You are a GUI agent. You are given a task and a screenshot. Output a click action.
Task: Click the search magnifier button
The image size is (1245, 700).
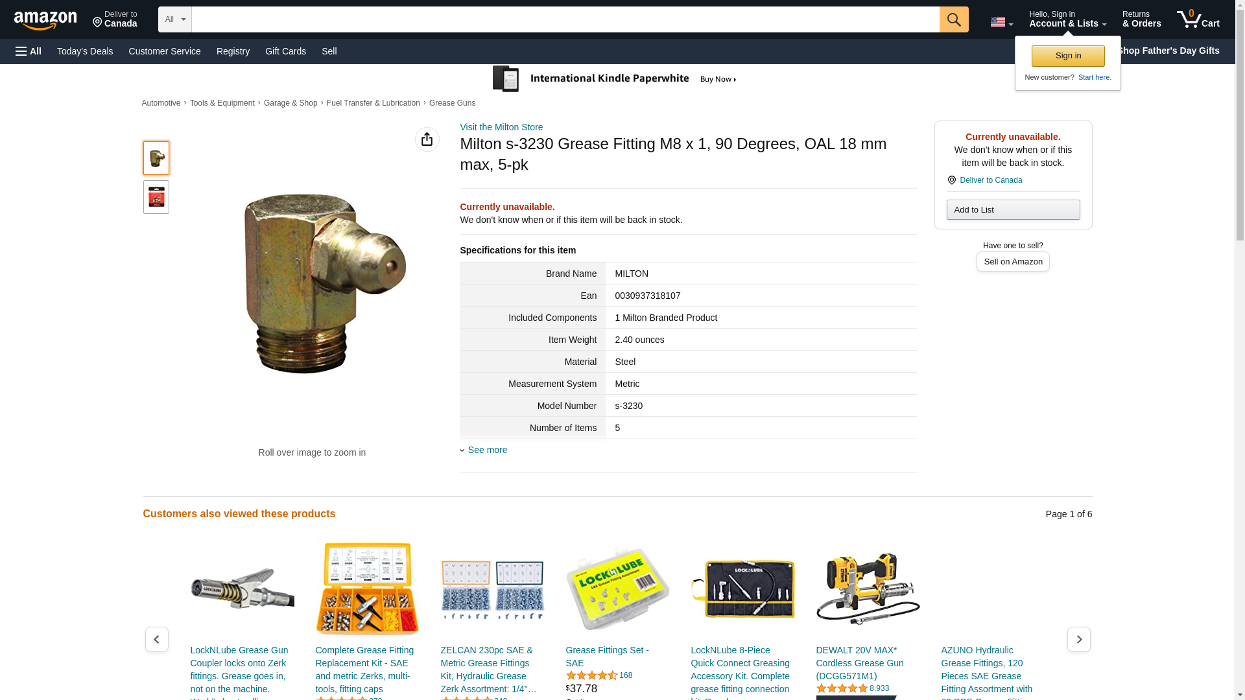pos(954,19)
